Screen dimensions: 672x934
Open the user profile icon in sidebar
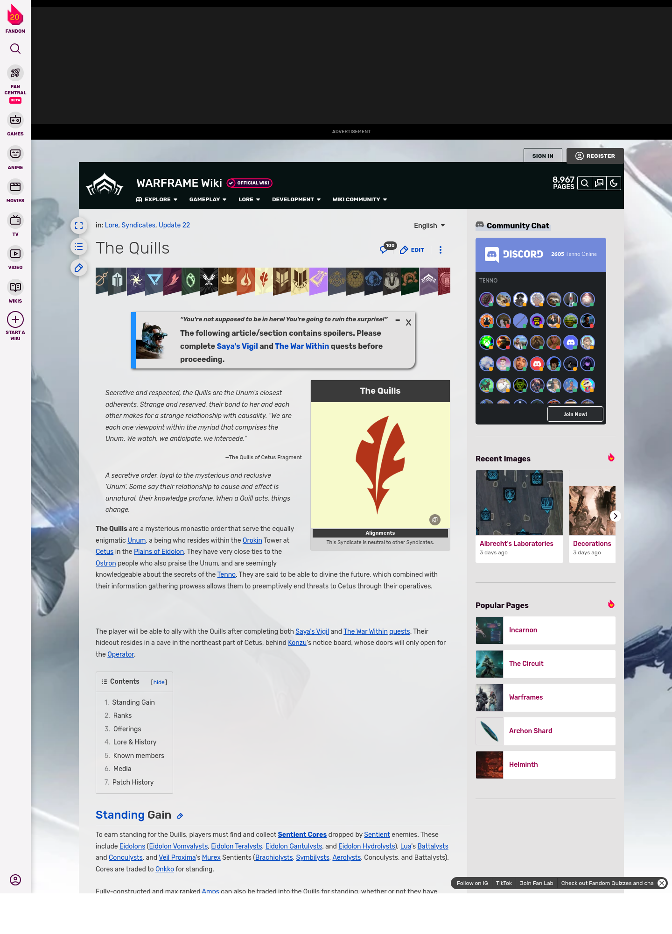15,880
